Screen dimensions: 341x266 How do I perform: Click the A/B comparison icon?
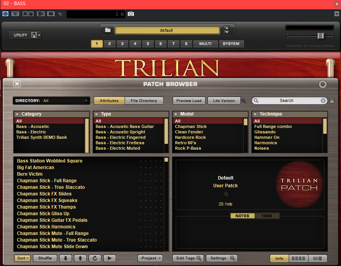point(40,14)
